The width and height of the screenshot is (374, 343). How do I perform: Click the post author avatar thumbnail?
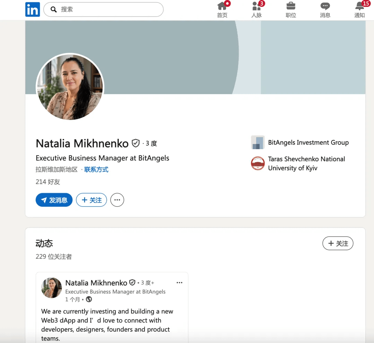tap(52, 288)
